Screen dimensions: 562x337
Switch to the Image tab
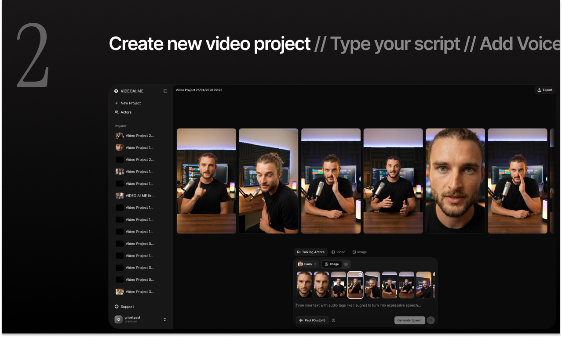tap(360, 252)
